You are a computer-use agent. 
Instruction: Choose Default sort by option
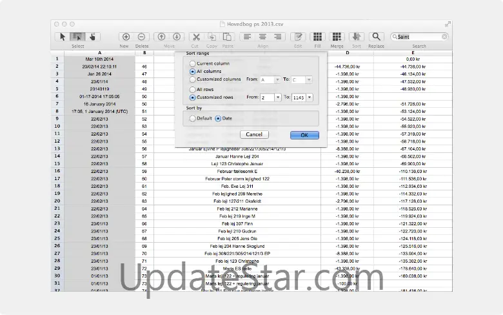tap(192, 119)
